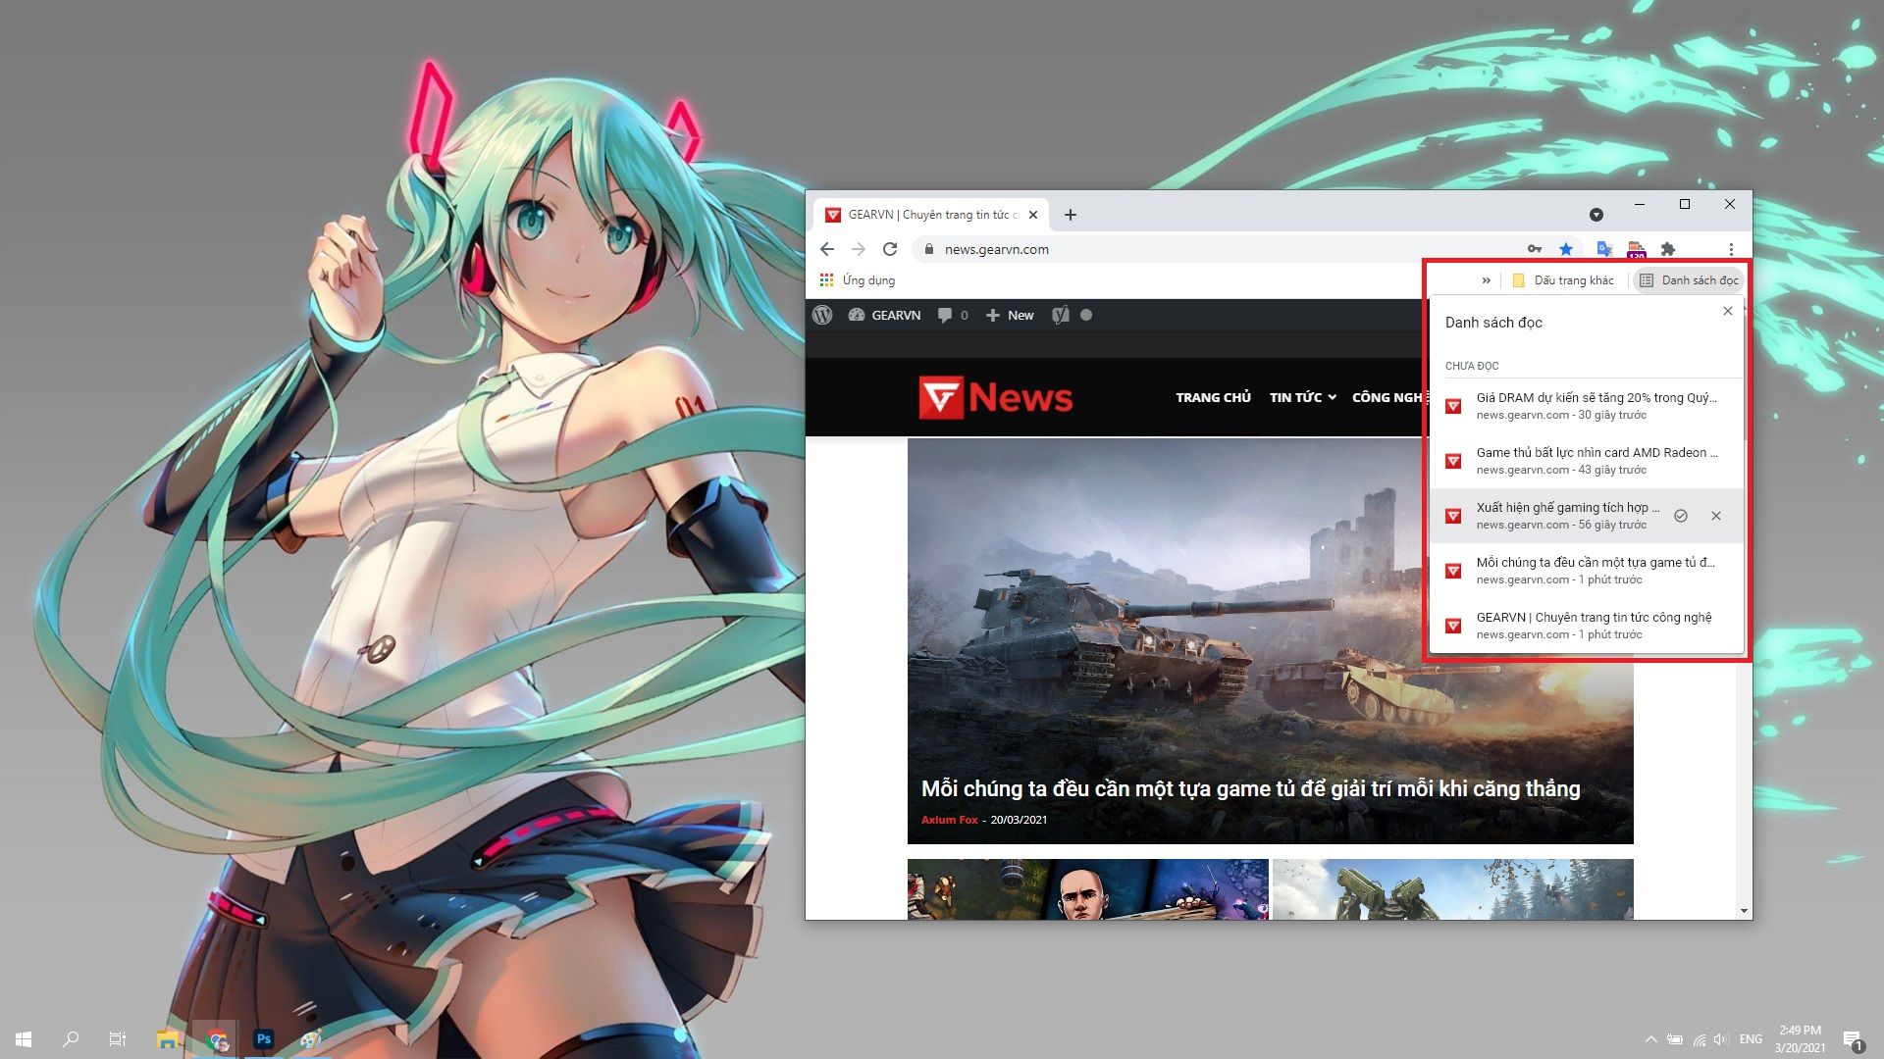Open the Dấu trang khác bookmark folder
This screenshot has width=1884, height=1059.
pos(1563,280)
